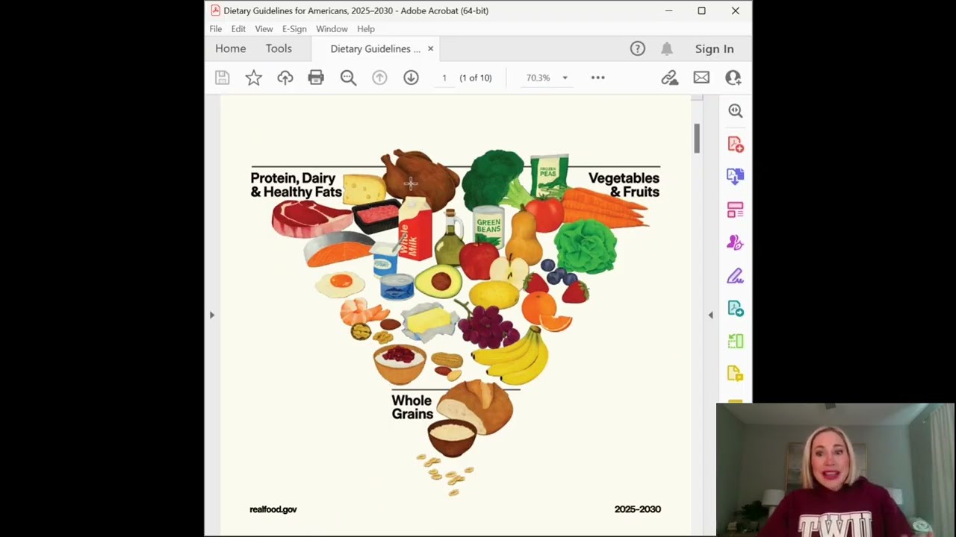The width and height of the screenshot is (956, 537).
Task: Maximize the Acrobat window
Action: point(701,10)
